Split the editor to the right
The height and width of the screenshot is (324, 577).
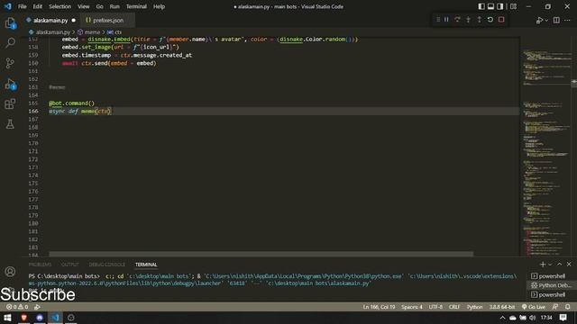(556, 20)
